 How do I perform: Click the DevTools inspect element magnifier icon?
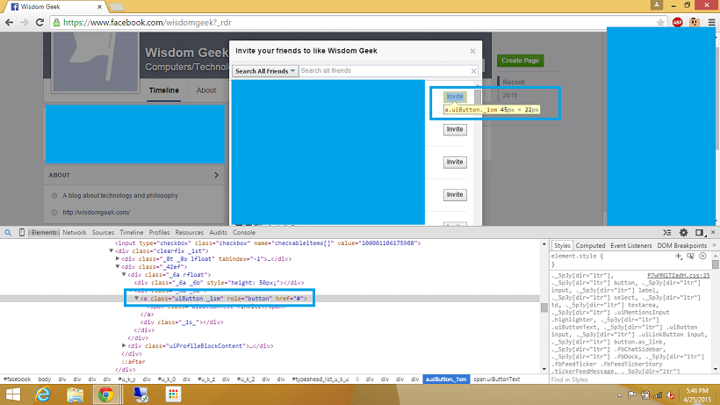[8, 233]
